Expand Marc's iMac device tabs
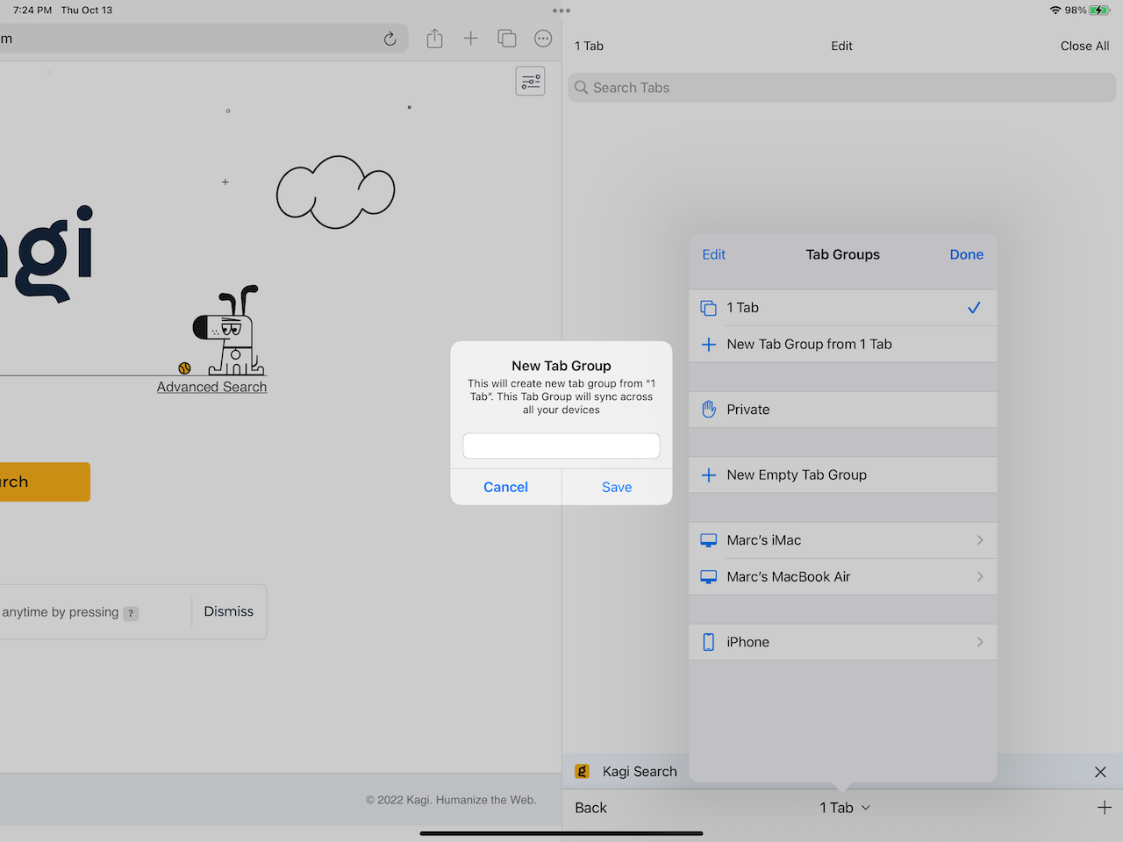 (842, 540)
